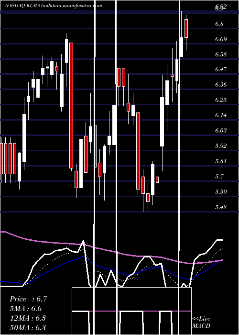239x335 pixels.
Task: Click the 5.81 price axis label
Action: (x=220, y=161)
